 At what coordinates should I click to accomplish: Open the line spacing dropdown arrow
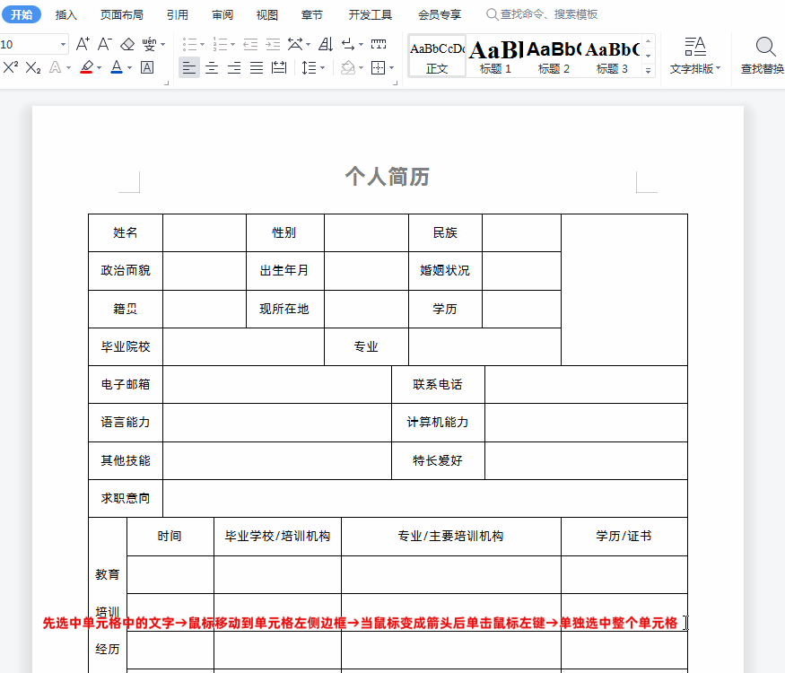point(322,67)
